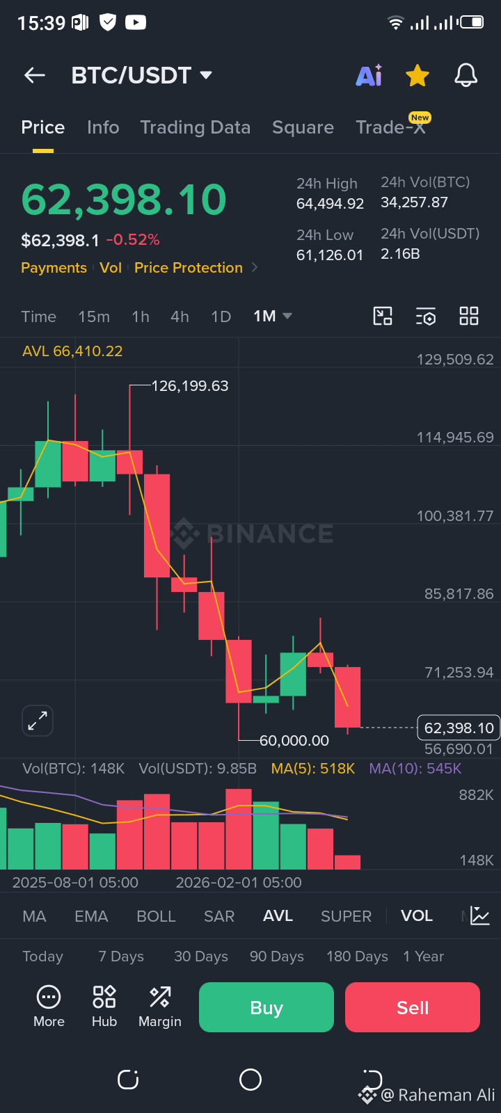501x1113 pixels.
Task: Toggle the SUPER indicator
Action: 346,916
